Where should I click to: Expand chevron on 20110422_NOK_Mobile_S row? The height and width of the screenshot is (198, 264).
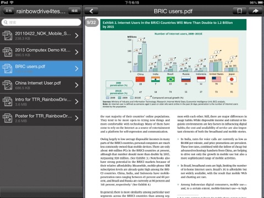76,36
